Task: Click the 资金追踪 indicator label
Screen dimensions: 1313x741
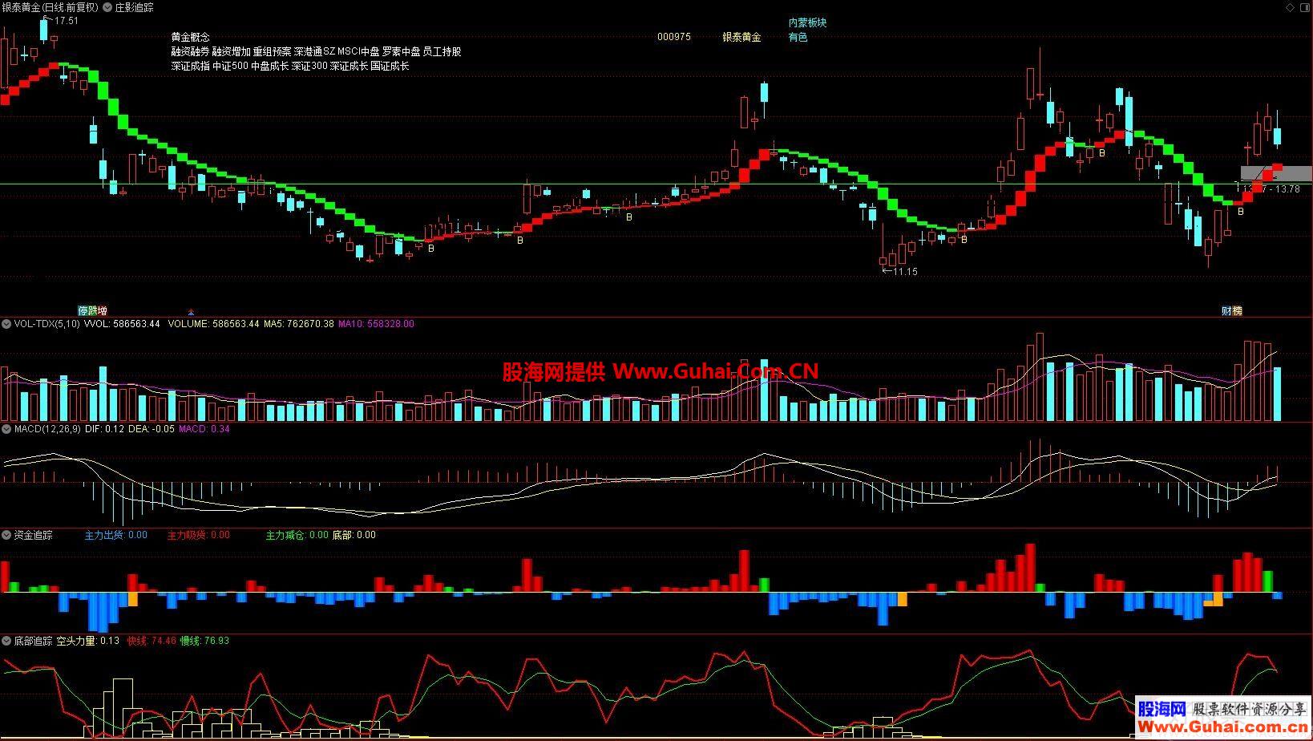Action: tap(33, 535)
